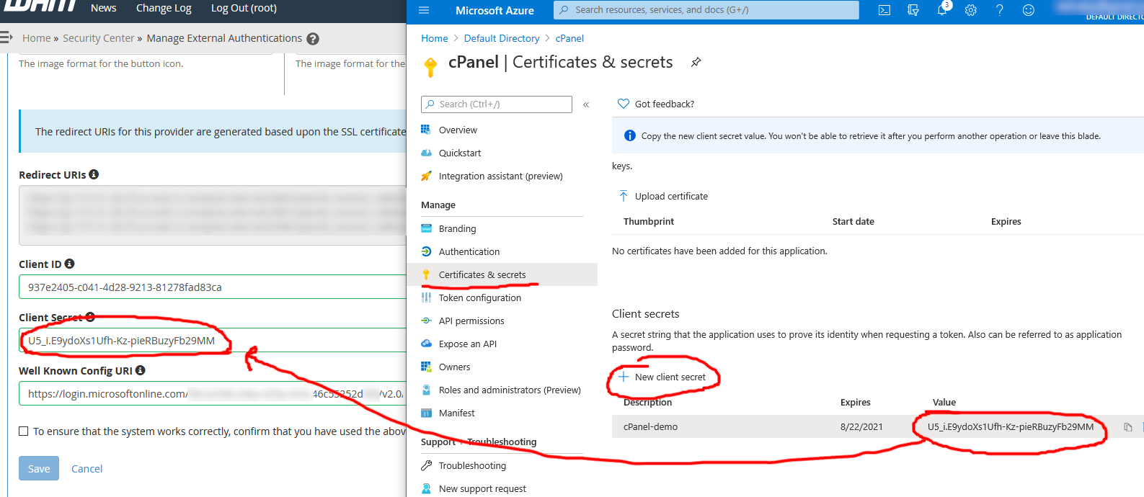Click info icon next to Client ID
1144x497 pixels.
pos(69,264)
